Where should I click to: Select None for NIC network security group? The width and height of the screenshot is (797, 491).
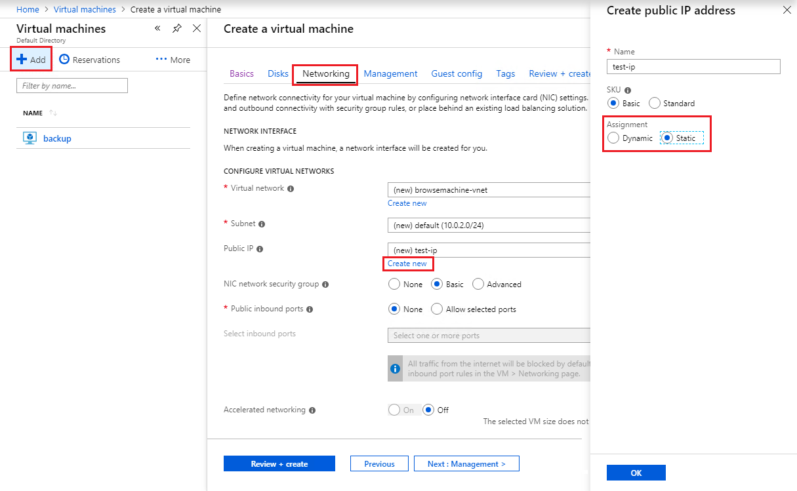pos(394,284)
